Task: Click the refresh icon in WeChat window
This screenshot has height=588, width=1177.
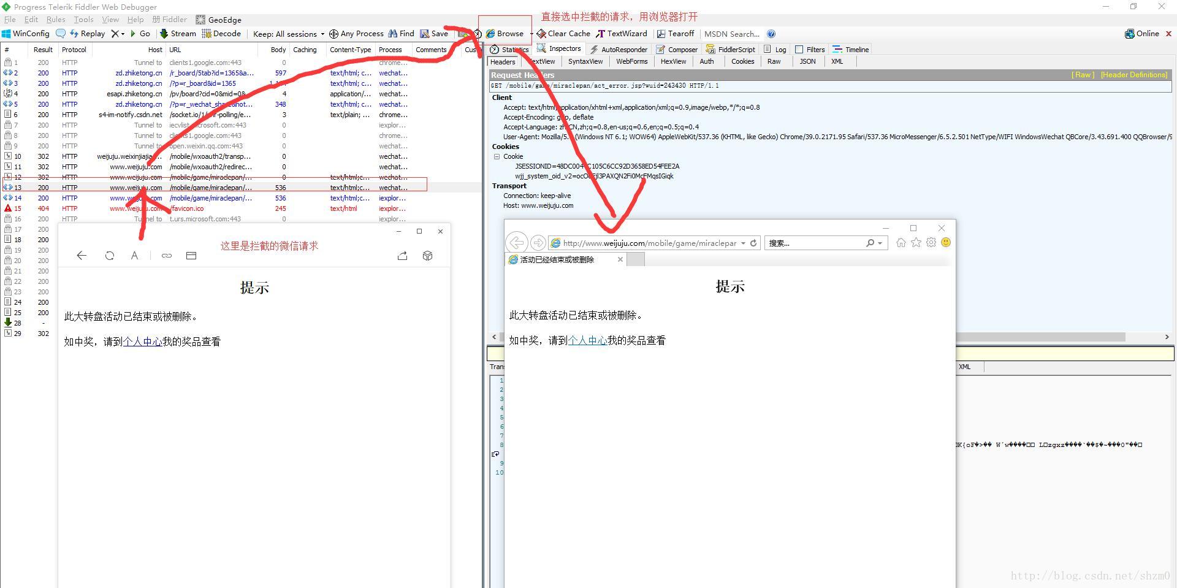Action: click(110, 256)
